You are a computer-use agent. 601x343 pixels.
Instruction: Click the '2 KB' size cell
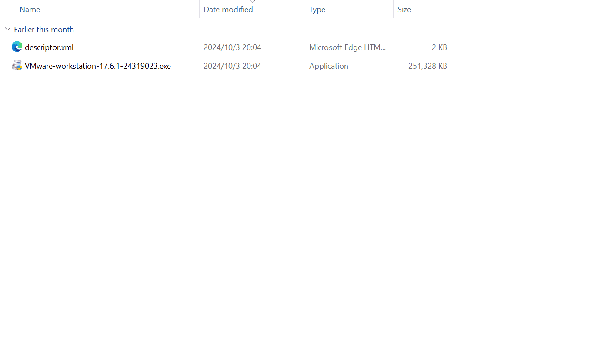(x=439, y=47)
